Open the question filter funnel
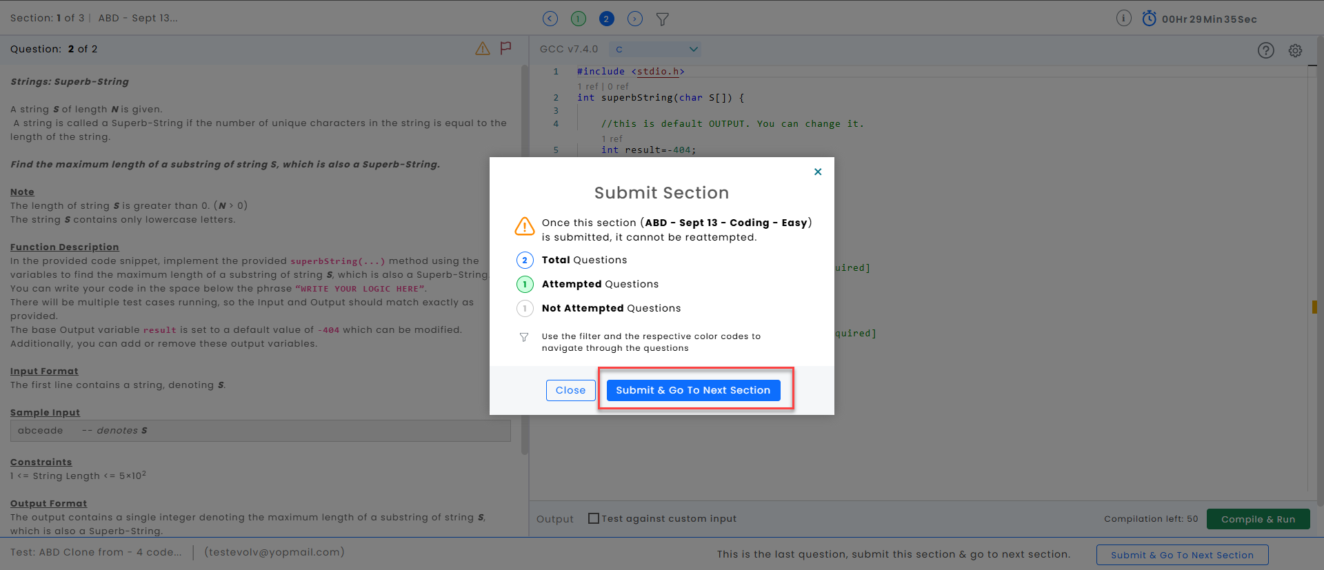The height and width of the screenshot is (570, 1324). [663, 19]
